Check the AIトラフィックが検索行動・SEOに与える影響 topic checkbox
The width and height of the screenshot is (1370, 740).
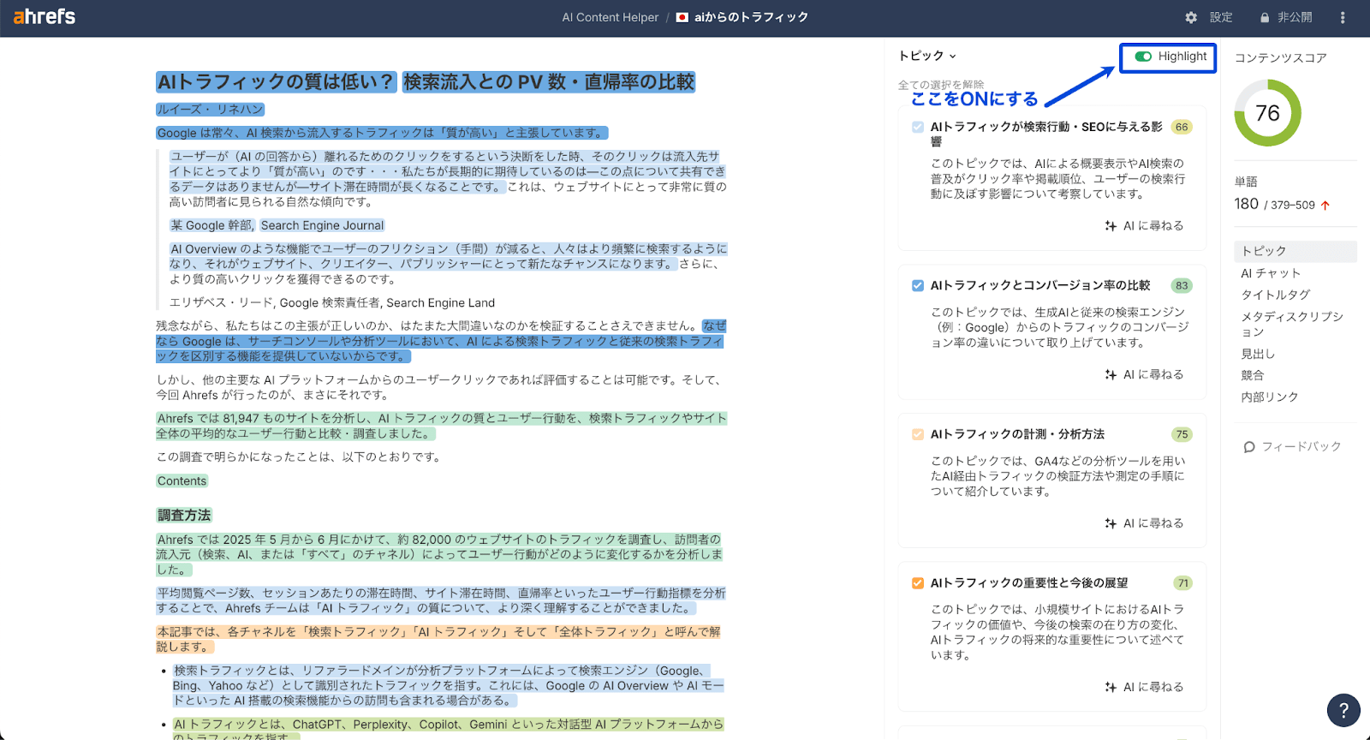click(918, 128)
